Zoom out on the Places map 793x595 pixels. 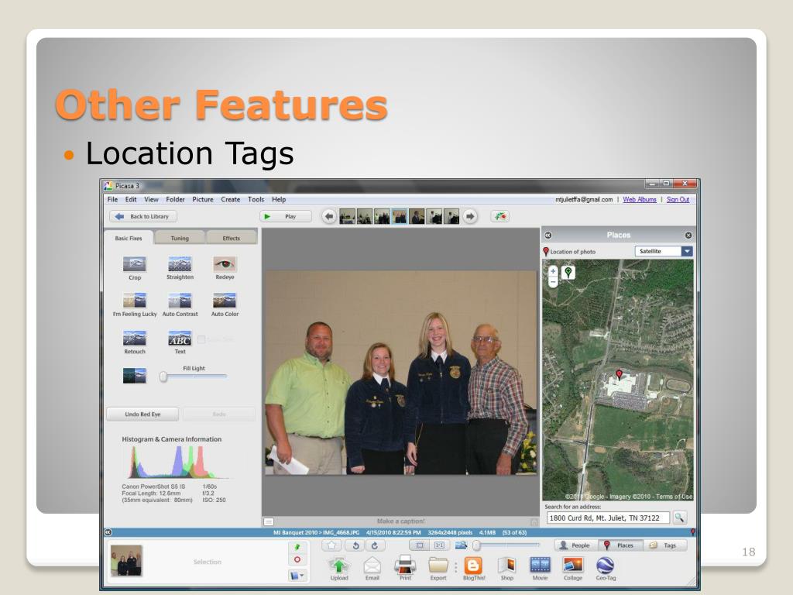tap(553, 282)
